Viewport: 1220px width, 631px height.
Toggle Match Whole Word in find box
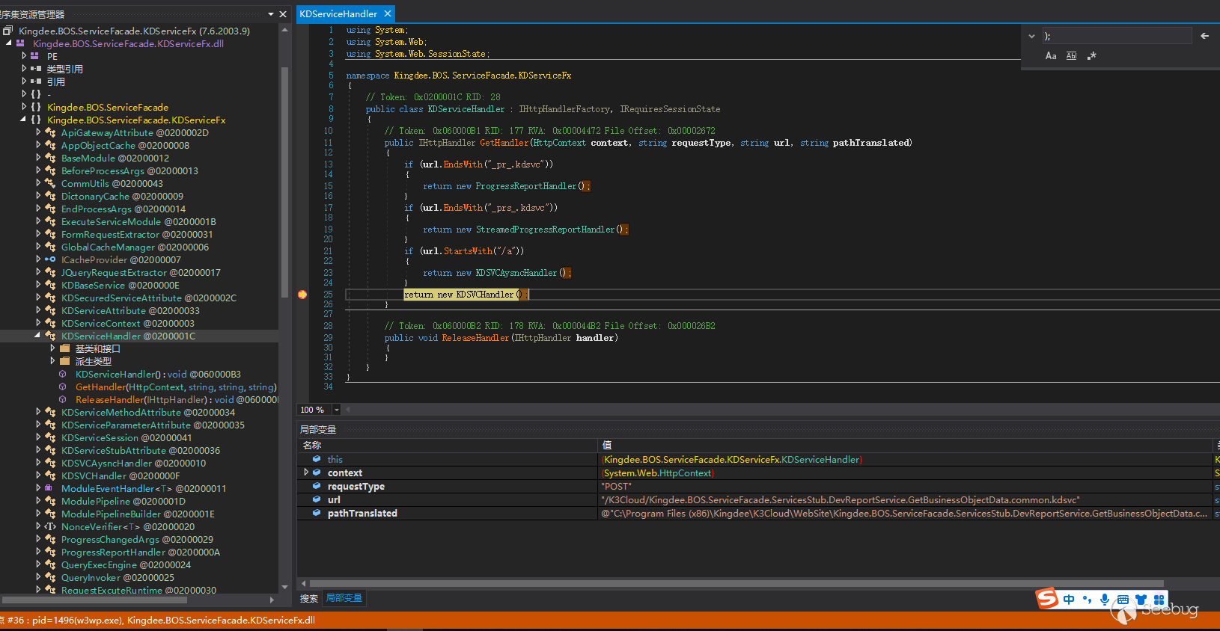[1071, 56]
